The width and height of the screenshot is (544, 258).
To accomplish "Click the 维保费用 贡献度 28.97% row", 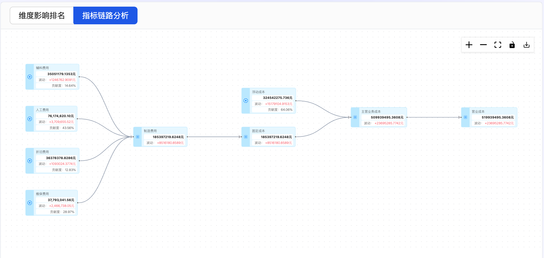I will [62, 212].
